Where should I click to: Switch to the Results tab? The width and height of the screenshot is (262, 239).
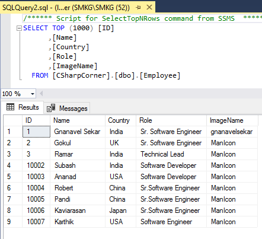pos(23,107)
